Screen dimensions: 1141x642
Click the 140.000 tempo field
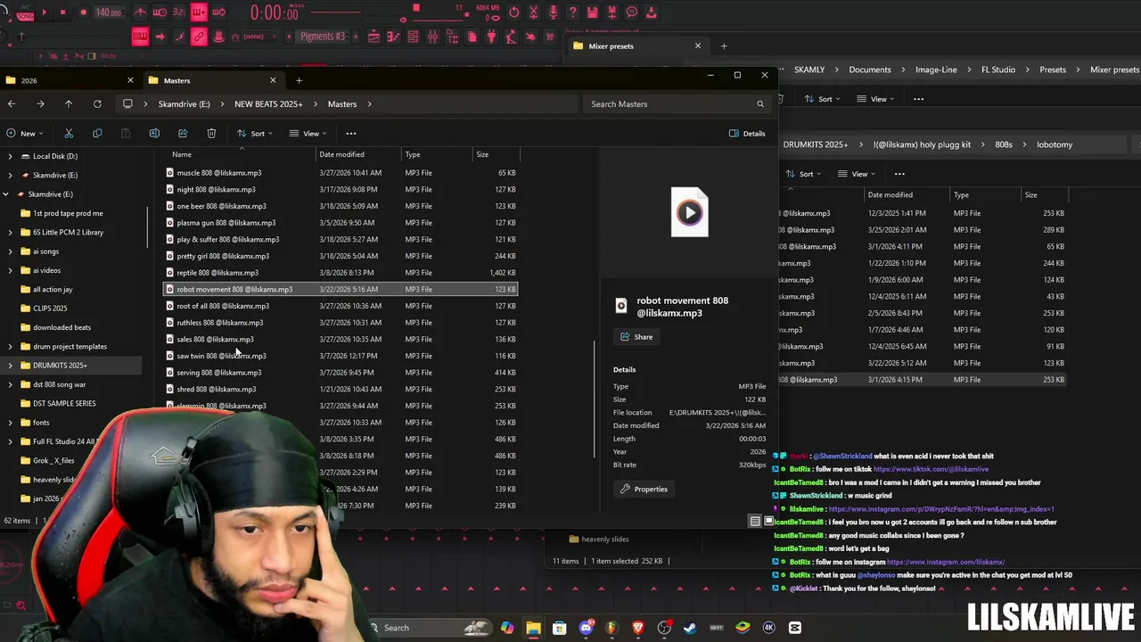tap(109, 12)
